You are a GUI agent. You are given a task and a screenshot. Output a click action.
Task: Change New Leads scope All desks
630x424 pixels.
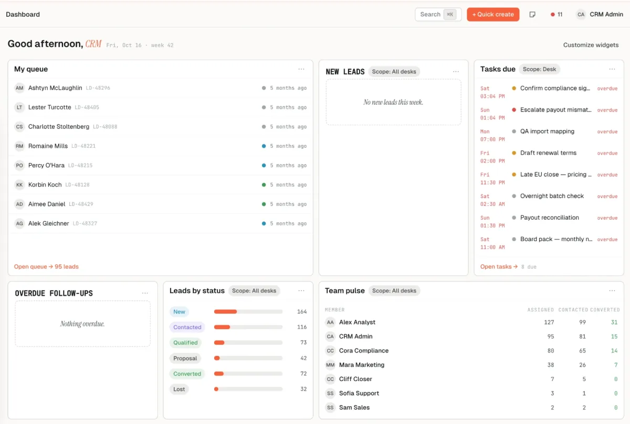point(394,72)
